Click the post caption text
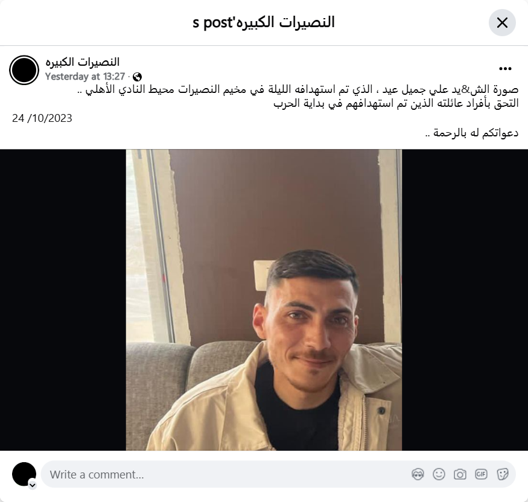This screenshot has width=528, height=502. (x=298, y=97)
